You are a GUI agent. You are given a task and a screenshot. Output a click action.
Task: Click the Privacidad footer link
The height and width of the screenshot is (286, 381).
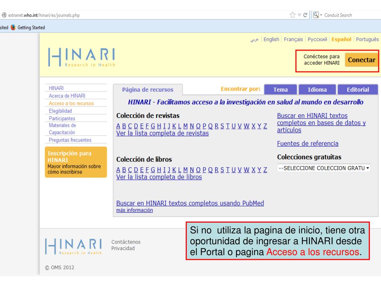[x=123, y=248]
